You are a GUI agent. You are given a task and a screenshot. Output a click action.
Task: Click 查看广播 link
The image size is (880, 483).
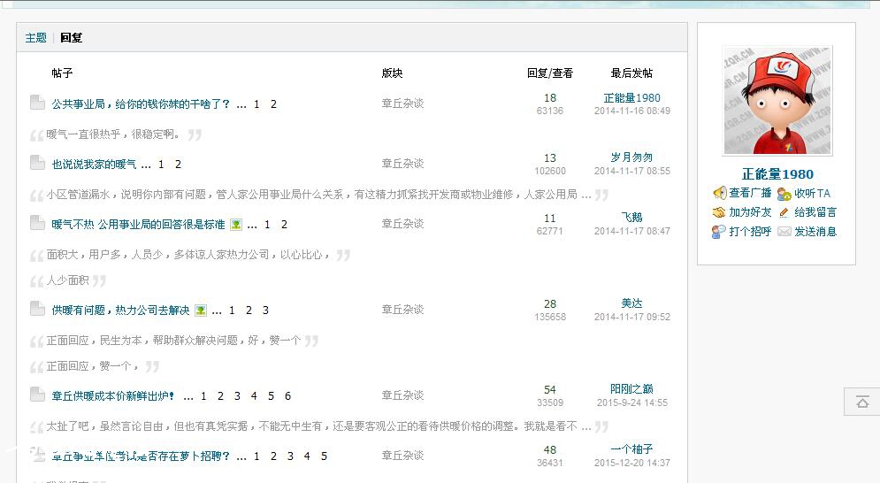[x=750, y=193]
